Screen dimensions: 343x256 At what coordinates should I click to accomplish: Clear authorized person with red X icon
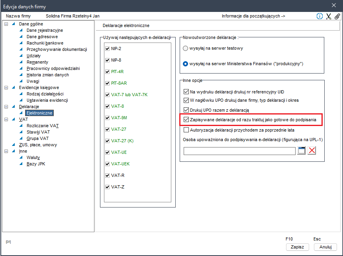point(312,151)
